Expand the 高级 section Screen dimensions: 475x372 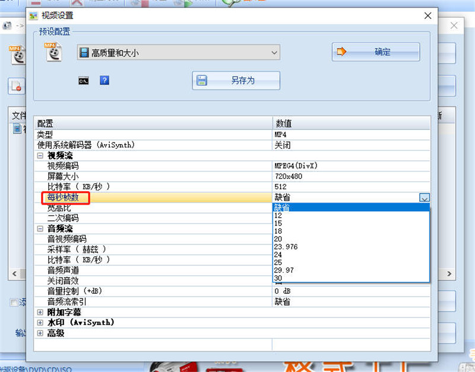click(40, 333)
